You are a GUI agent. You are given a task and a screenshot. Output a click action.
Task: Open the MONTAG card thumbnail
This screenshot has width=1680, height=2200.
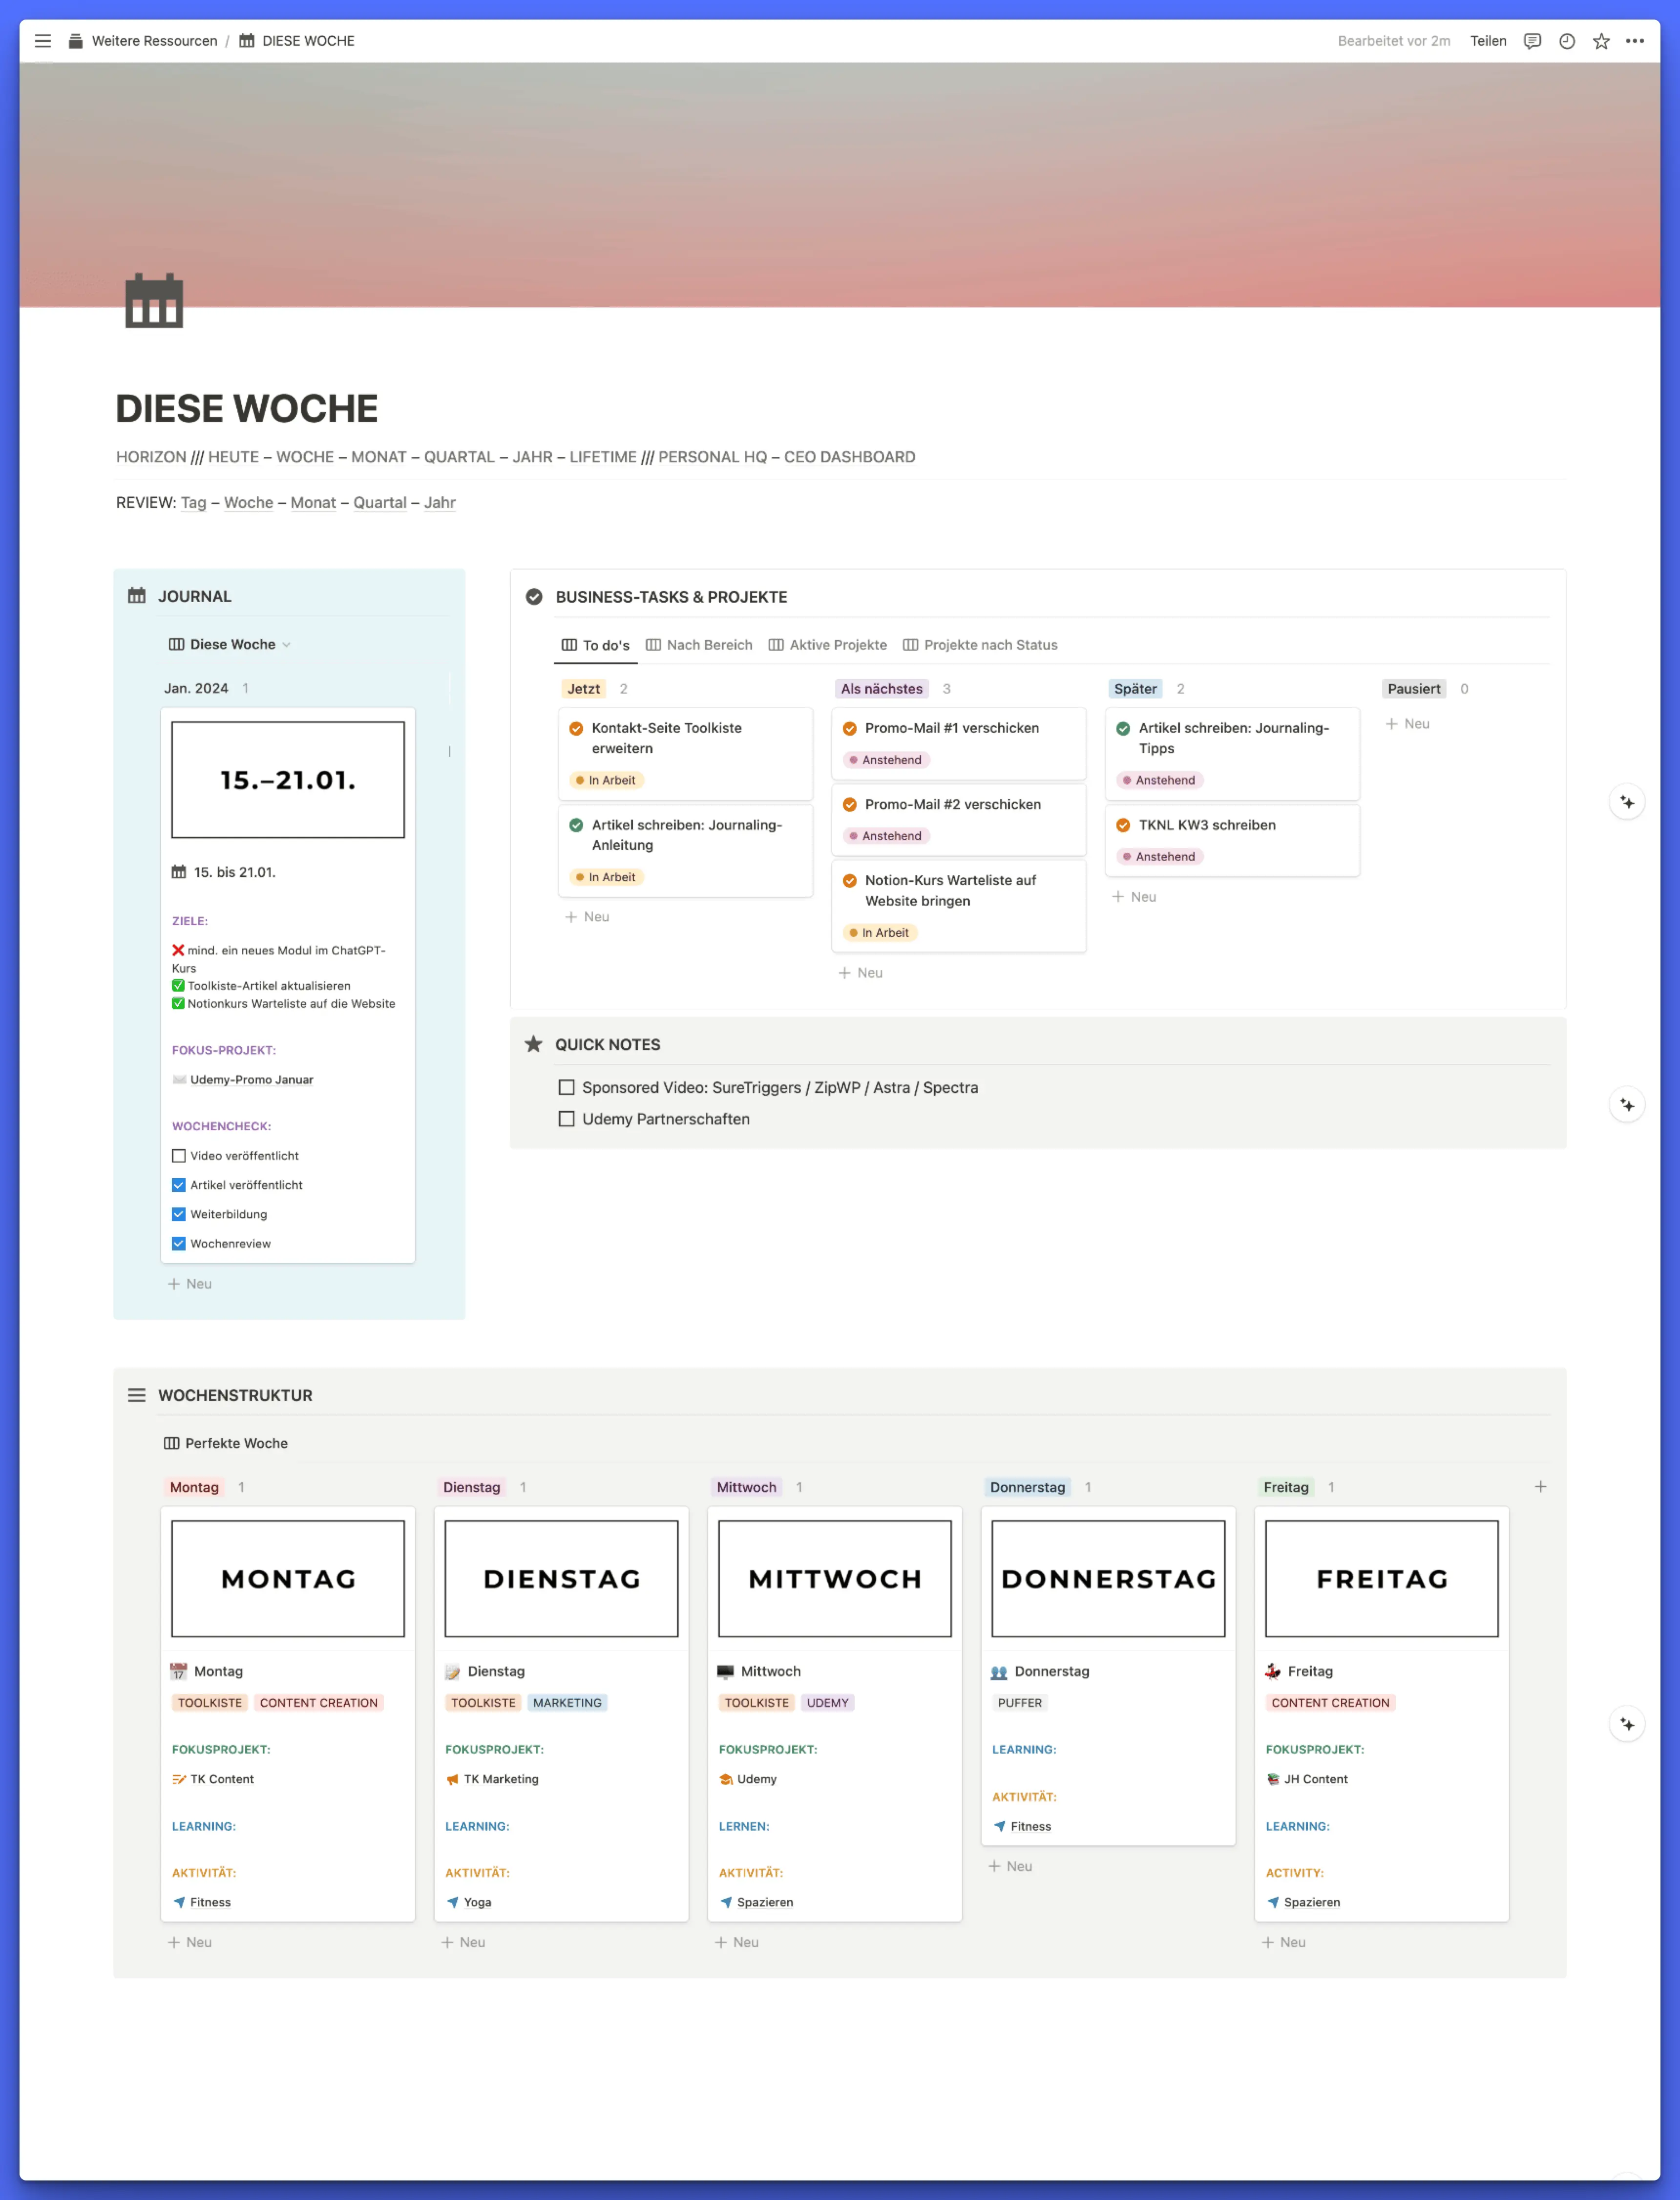click(288, 1578)
